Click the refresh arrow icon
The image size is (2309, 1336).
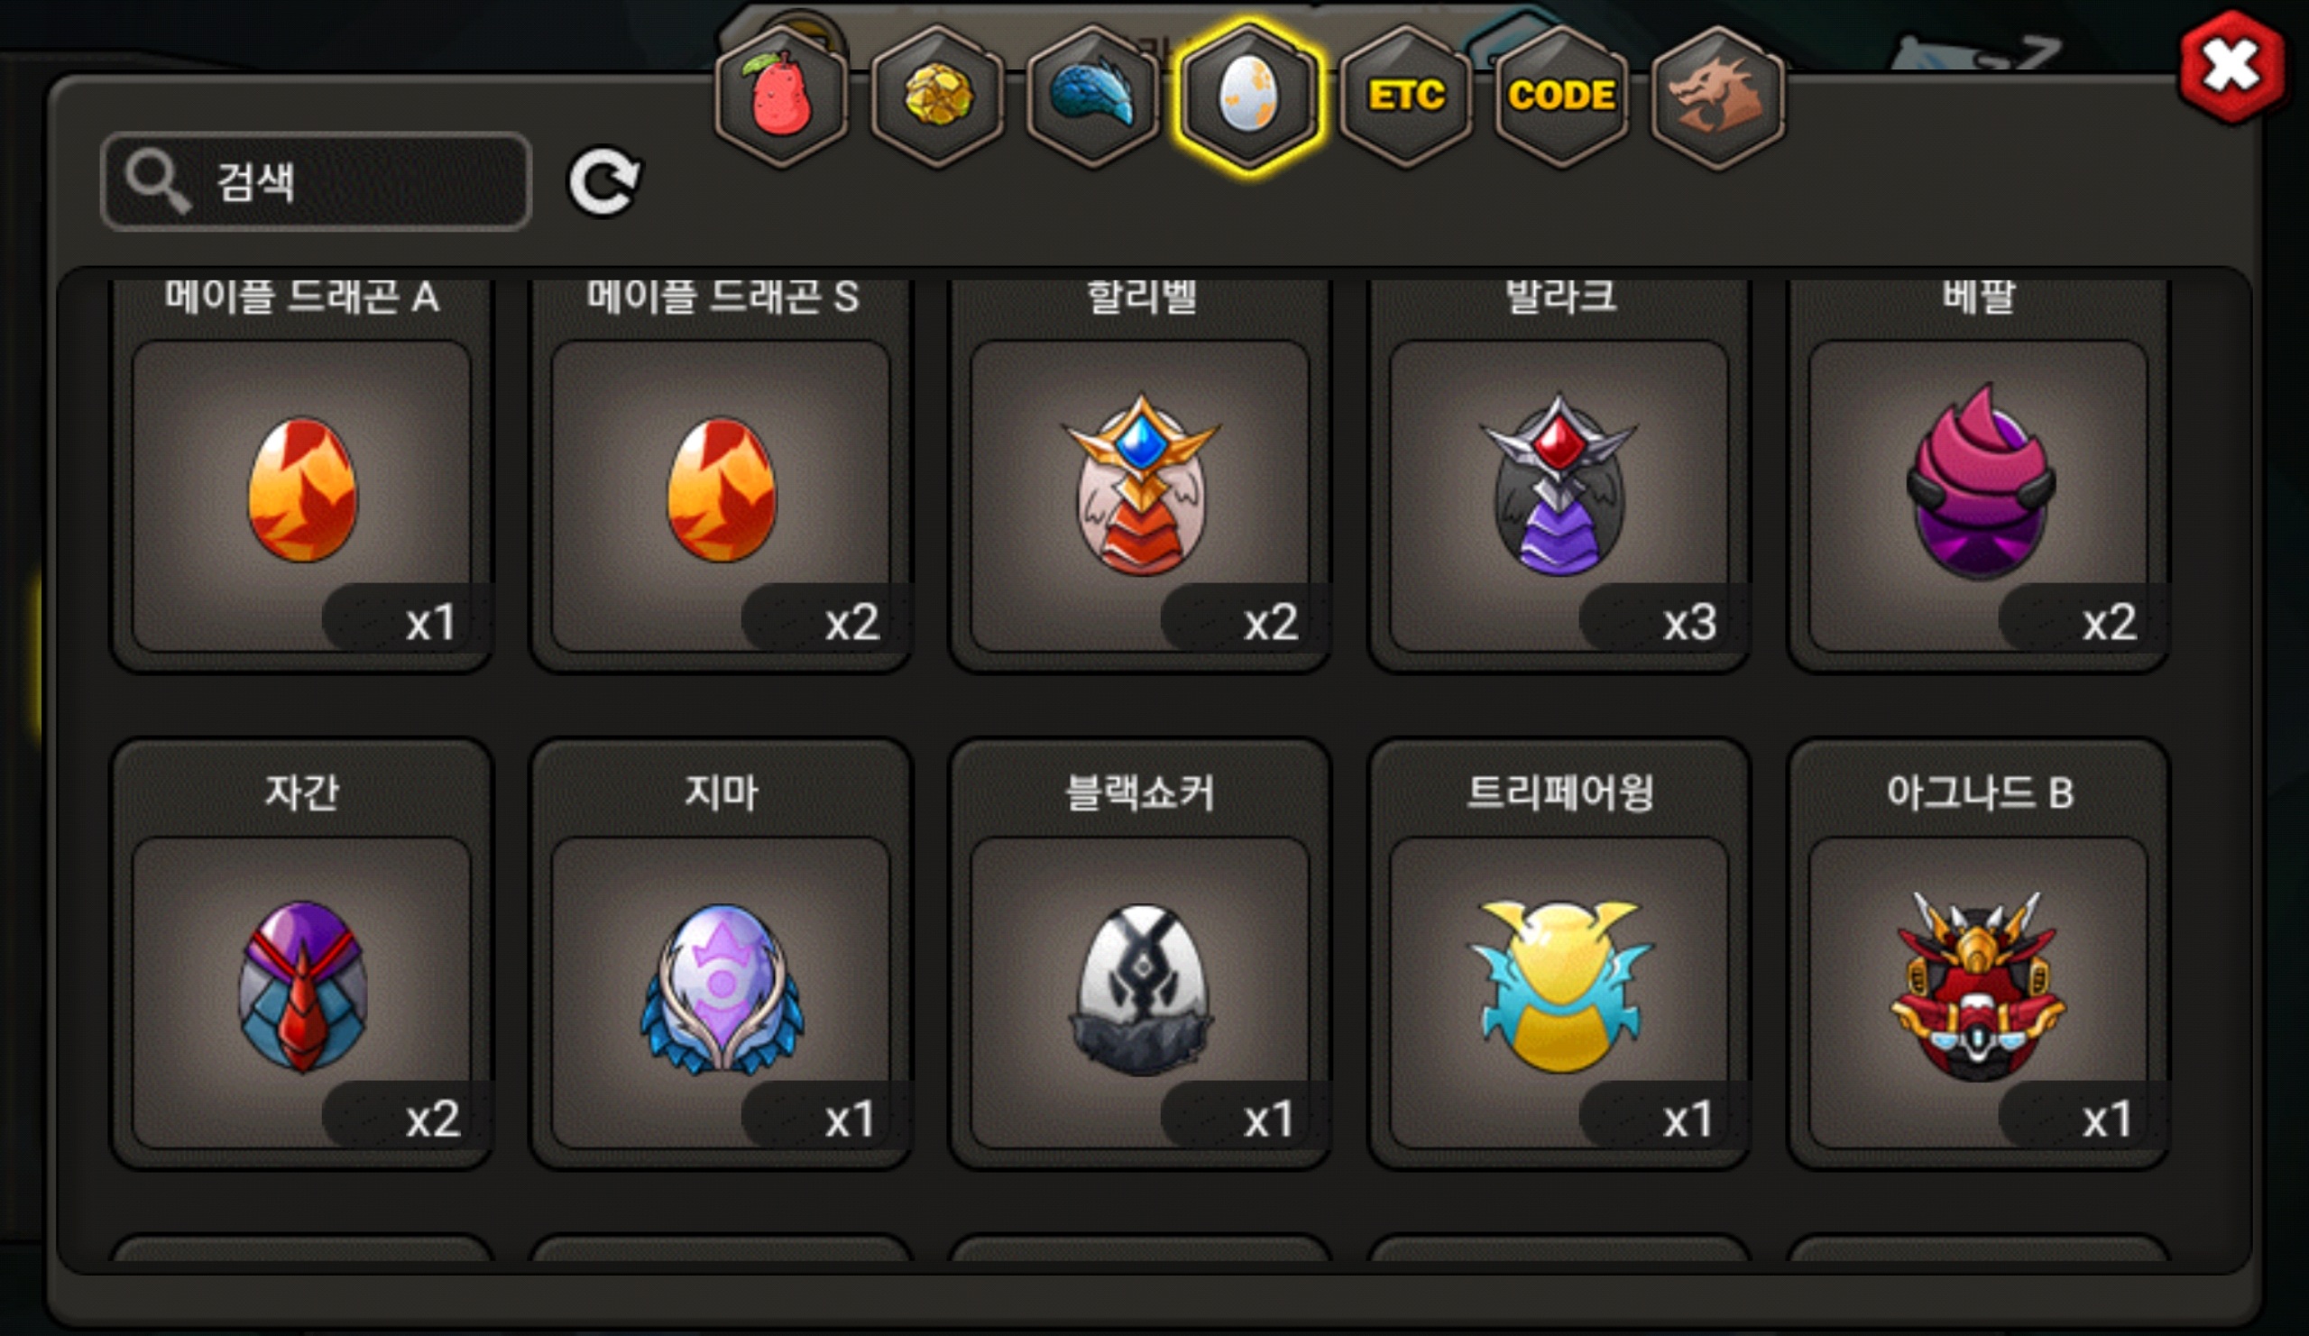point(604,182)
